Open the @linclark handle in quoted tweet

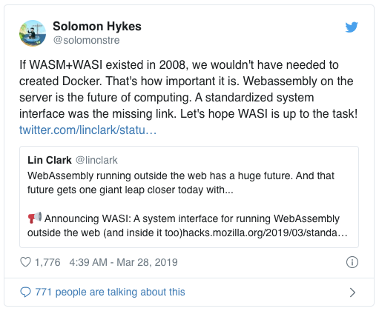point(96,160)
